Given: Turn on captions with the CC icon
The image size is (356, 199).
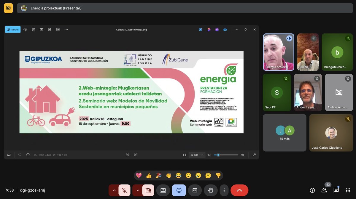Looking at the screenshot, I should 195,190.
